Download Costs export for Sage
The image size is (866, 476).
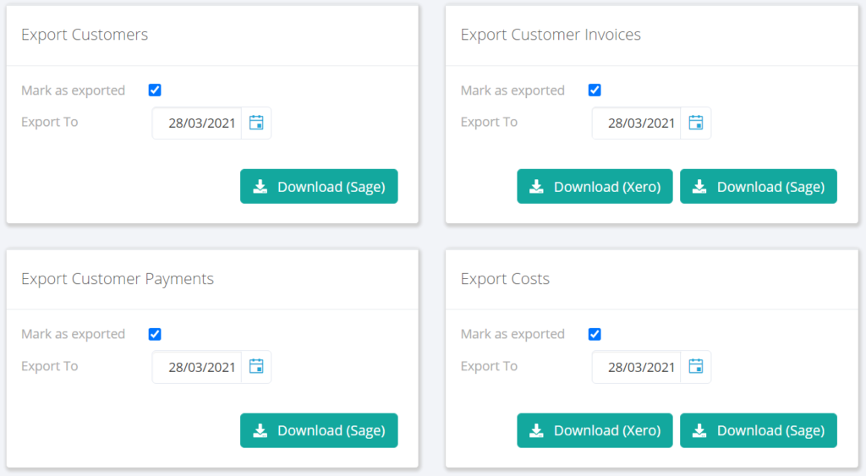(x=759, y=430)
